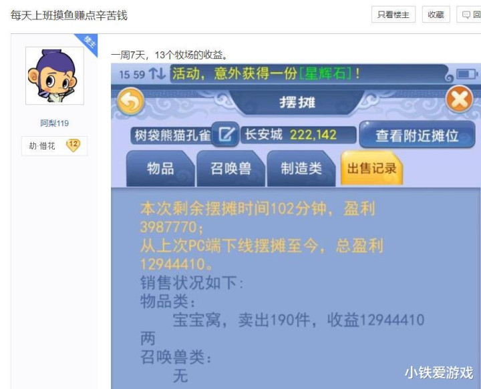Viewport: 481px width, 389px height.
Task: Click the edit stall name pencil icon
Action: point(225,134)
